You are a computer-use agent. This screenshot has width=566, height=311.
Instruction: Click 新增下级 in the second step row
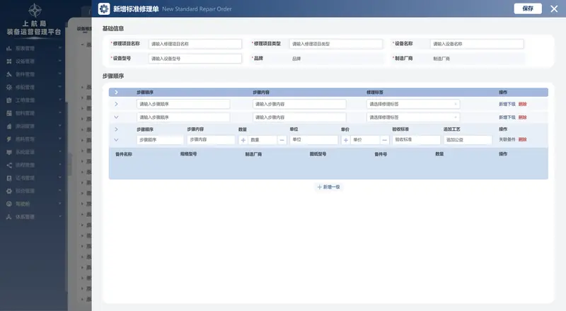click(507, 117)
